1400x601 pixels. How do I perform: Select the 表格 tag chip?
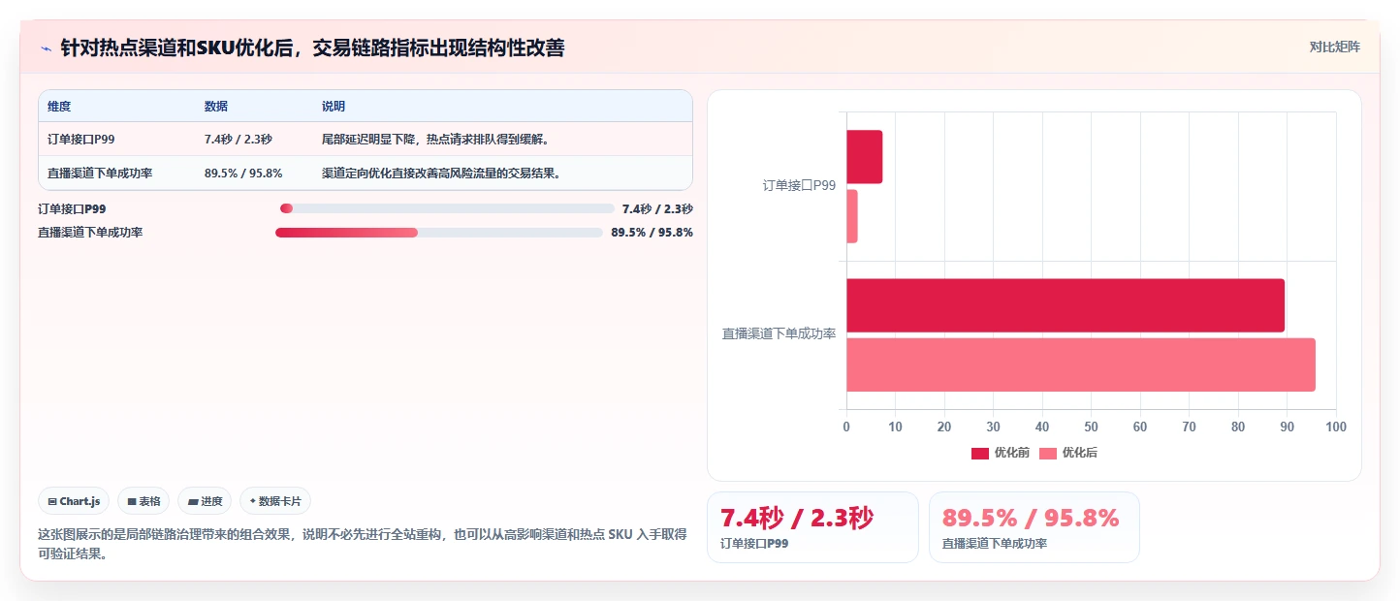(x=143, y=501)
